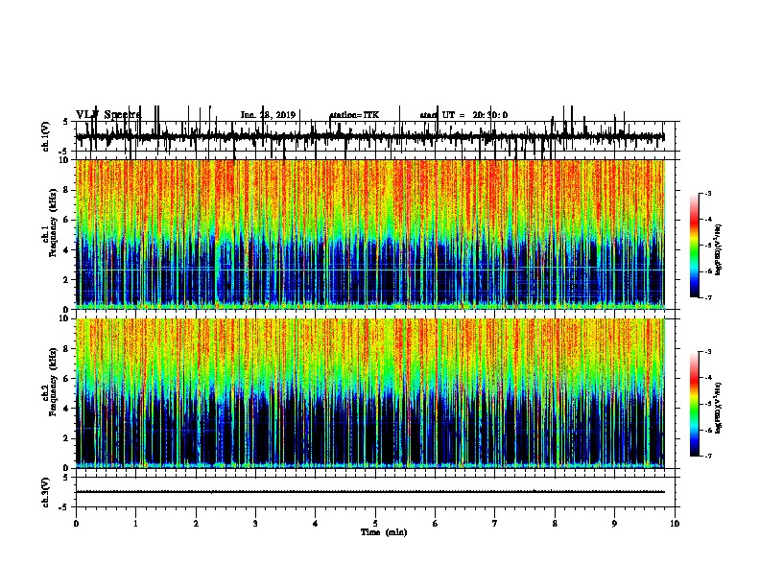
Task: Click the ch.1 spectrogram color bar
Action: [695, 246]
